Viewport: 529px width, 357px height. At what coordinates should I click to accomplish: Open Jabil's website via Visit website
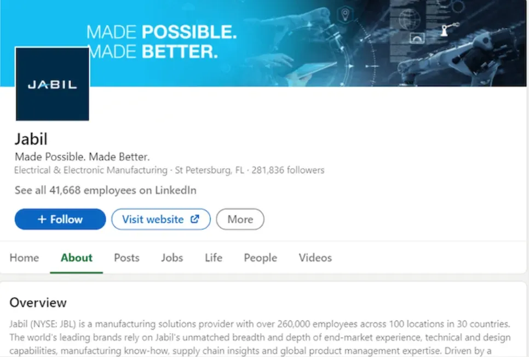(161, 220)
